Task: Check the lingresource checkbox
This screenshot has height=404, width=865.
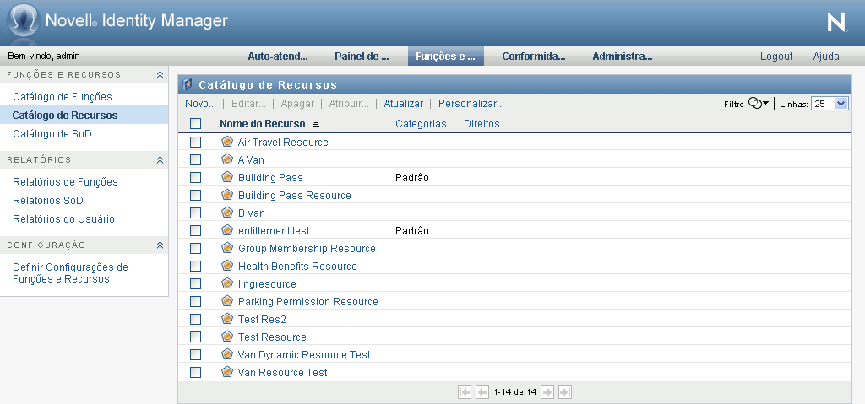Action: (195, 284)
